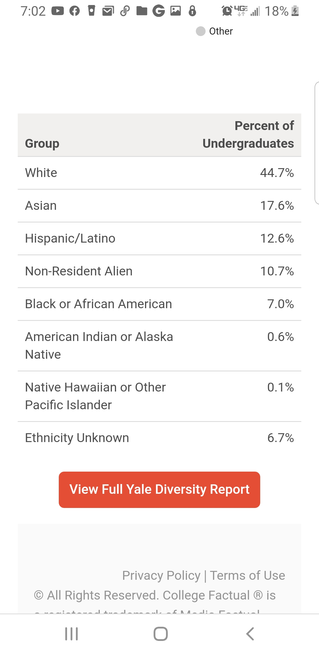Tap the Facebook notification icon
This screenshot has width=319, height=656.
coord(74,11)
